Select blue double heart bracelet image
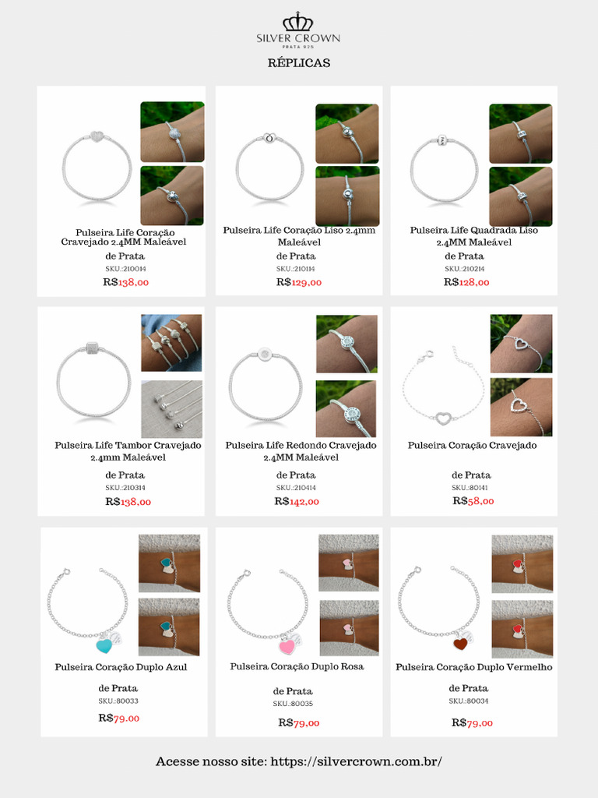The width and height of the screenshot is (598, 798). pos(87,611)
